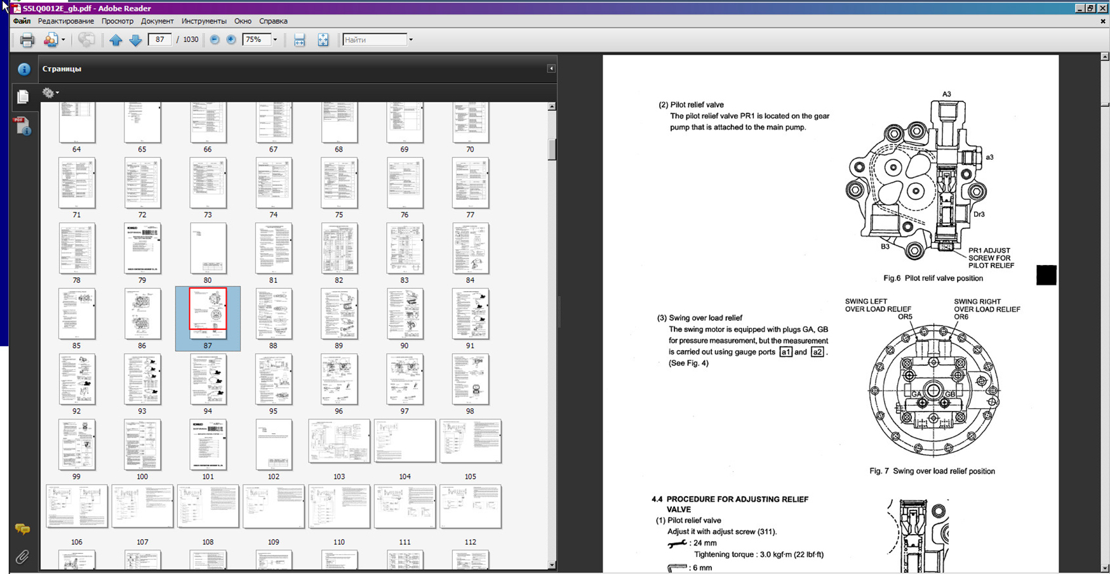Toggle the fit one full page view
Screen dimensions: 1110x574
coord(323,40)
